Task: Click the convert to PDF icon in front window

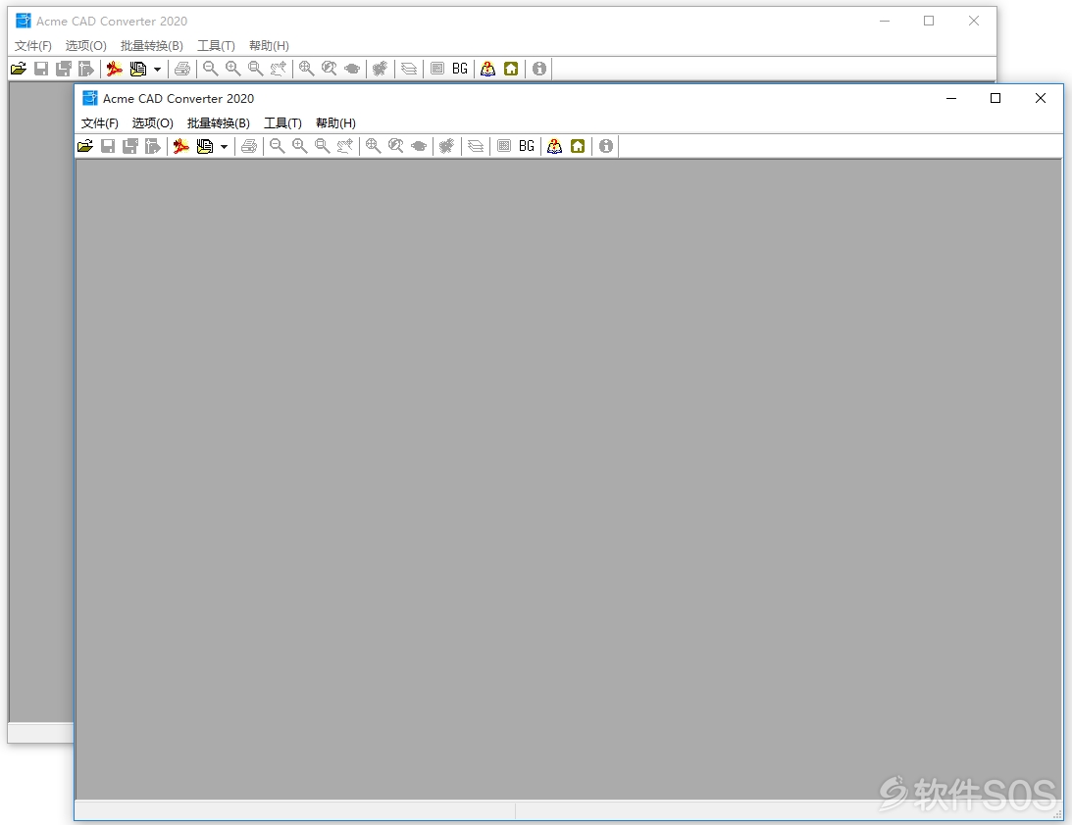Action: (181, 146)
